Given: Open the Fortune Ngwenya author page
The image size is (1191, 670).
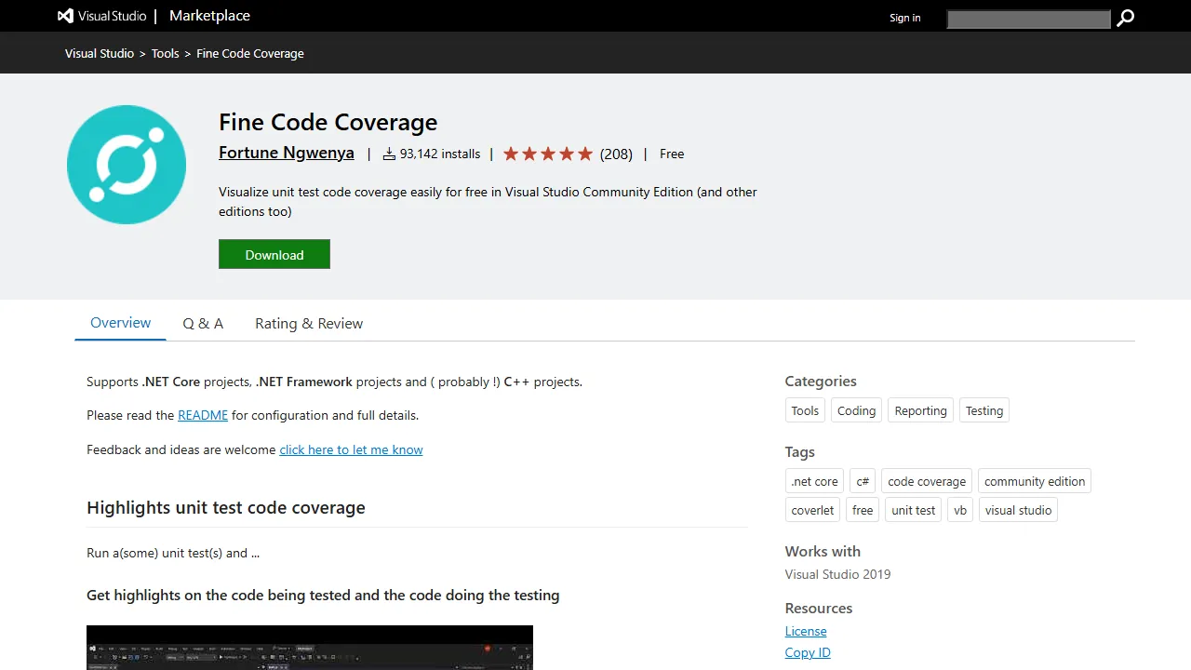Looking at the screenshot, I should click(286, 153).
